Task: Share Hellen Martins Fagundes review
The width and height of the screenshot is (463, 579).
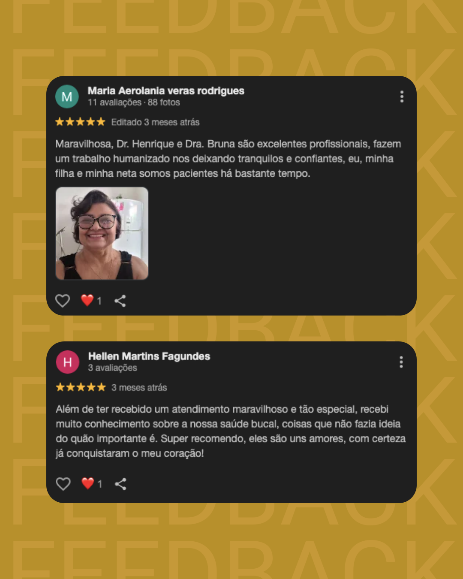Action: point(120,484)
